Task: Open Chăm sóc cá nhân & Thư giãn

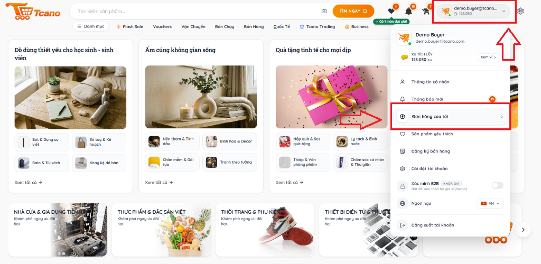Action: pos(360,162)
